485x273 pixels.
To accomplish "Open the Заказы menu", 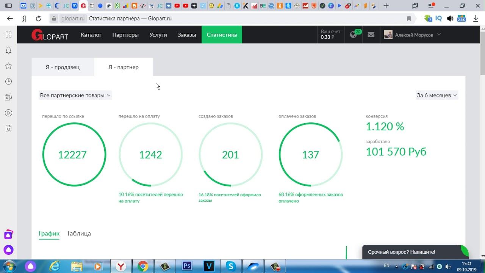I will [187, 35].
